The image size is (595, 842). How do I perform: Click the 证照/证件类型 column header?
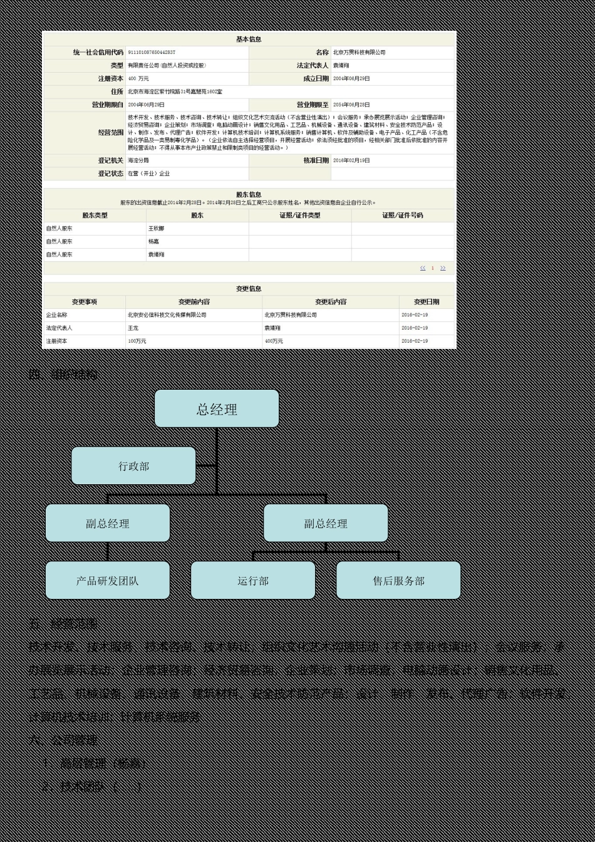coord(300,216)
